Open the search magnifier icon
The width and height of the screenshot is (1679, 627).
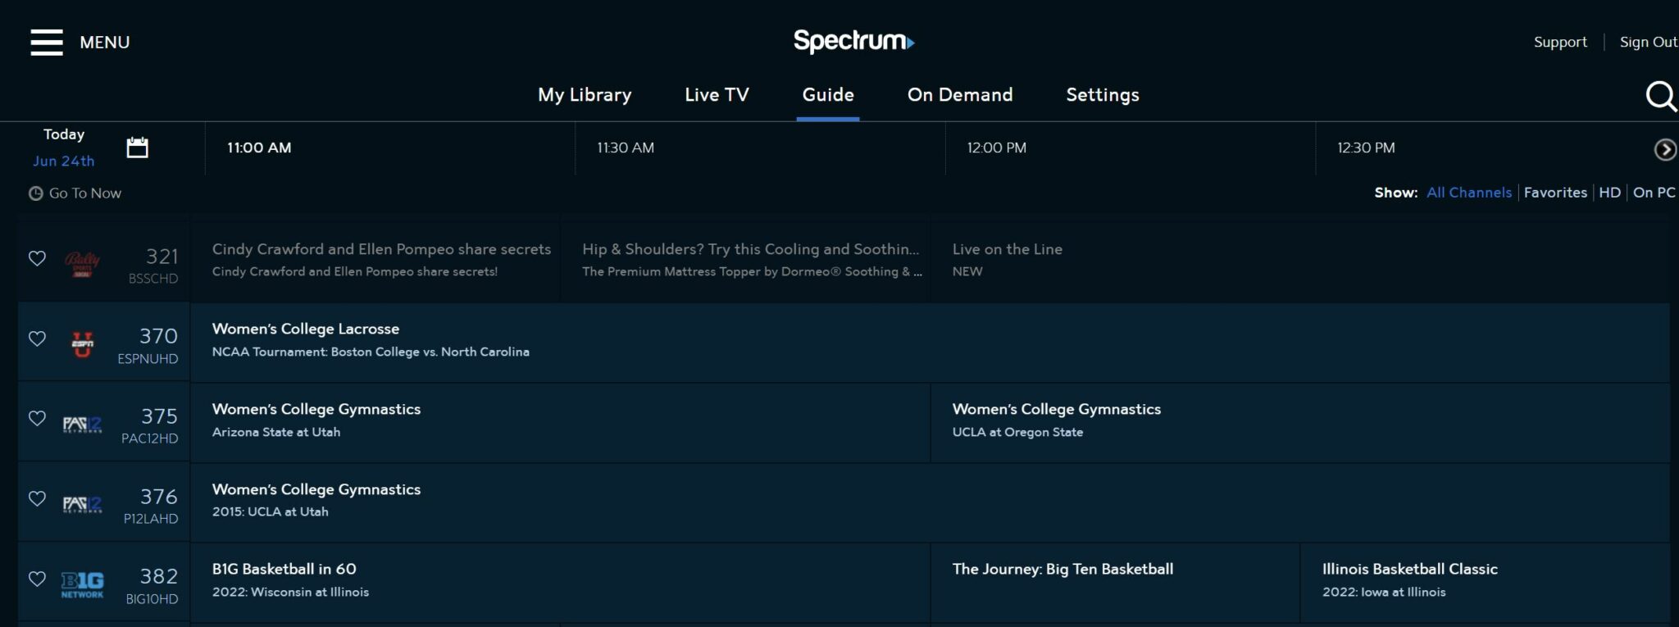[x=1661, y=96]
